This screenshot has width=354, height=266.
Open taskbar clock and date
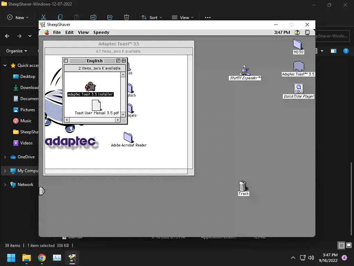[x=328, y=258]
